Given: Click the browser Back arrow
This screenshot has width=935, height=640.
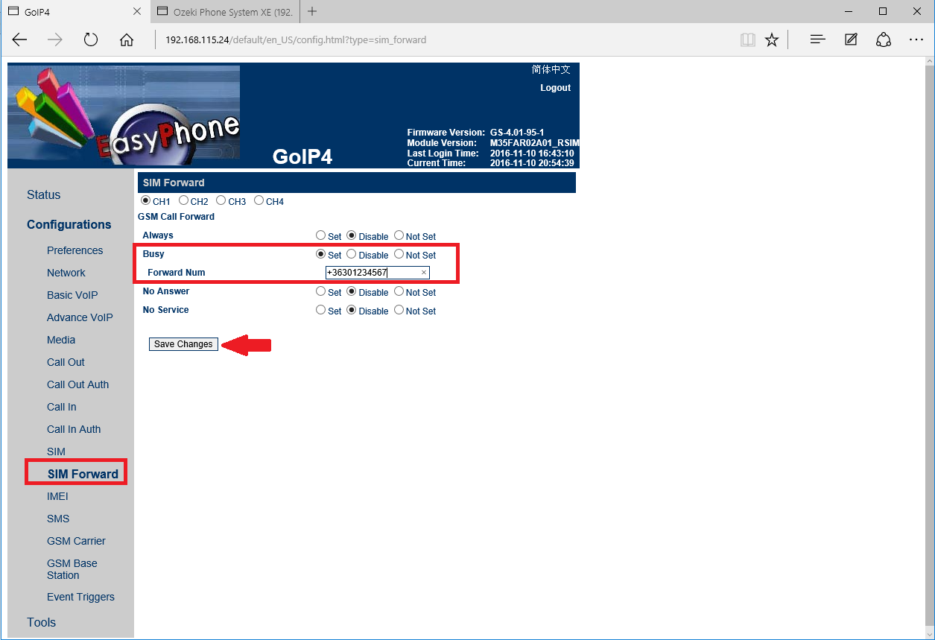Looking at the screenshot, I should tap(20, 40).
